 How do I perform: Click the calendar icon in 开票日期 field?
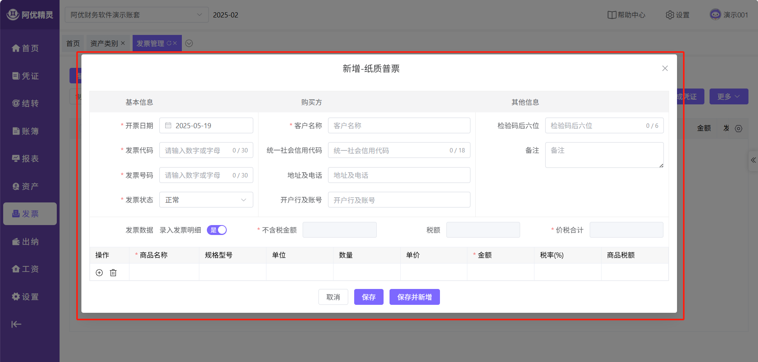[x=168, y=125]
